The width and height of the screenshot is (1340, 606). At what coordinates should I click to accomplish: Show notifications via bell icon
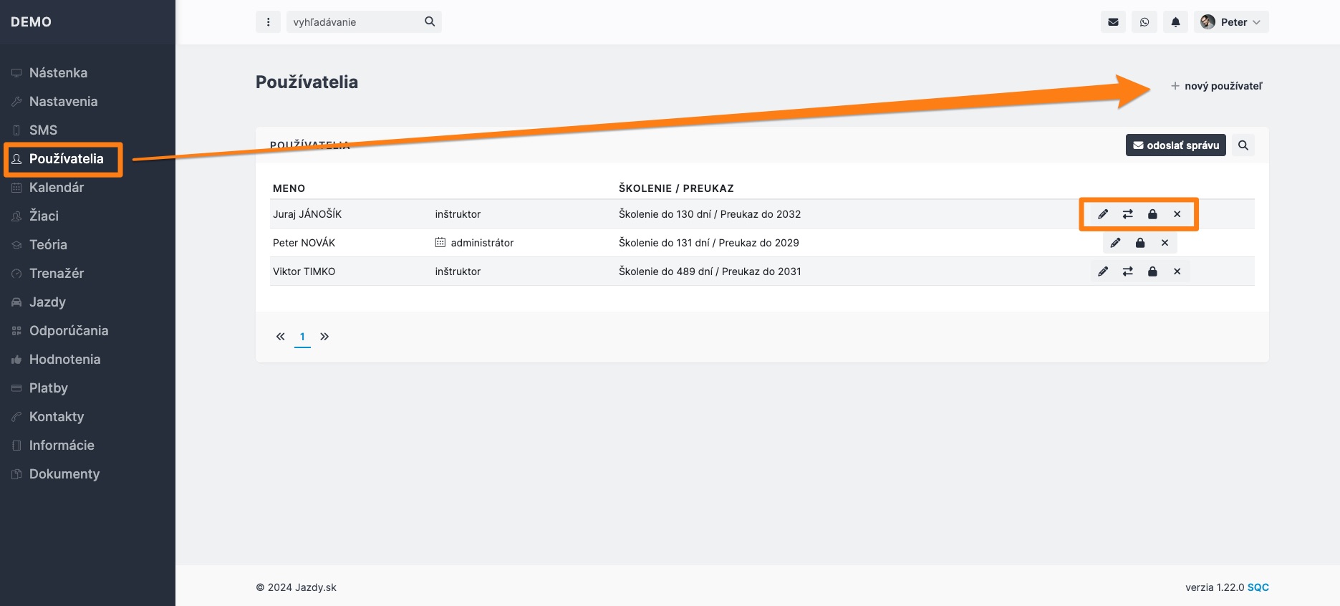point(1175,22)
